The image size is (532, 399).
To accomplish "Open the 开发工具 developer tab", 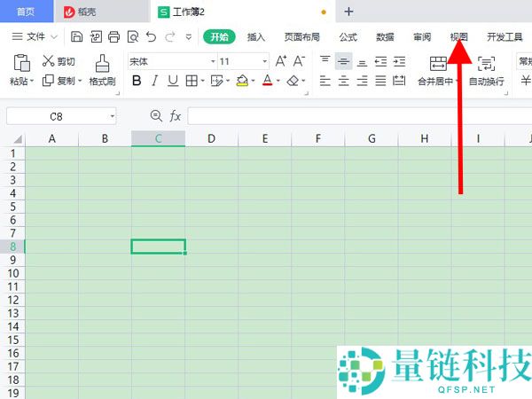I will click(x=505, y=36).
